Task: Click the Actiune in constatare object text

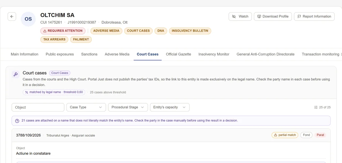Action: (x=33, y=153)
